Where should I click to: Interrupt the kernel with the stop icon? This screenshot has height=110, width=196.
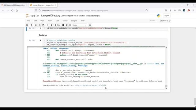pos(63,25)
